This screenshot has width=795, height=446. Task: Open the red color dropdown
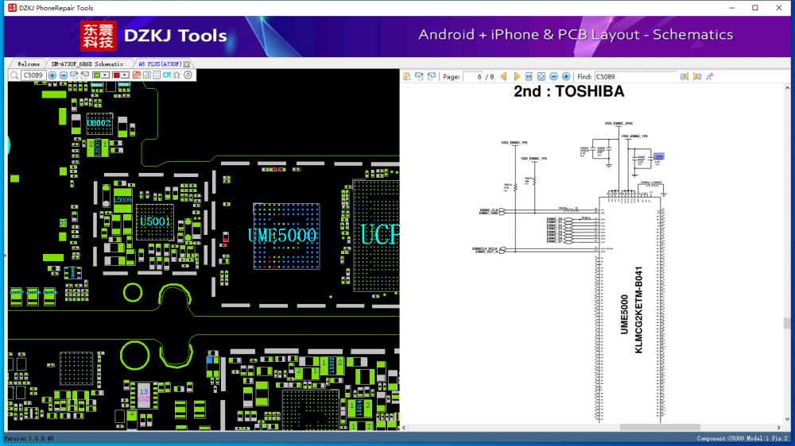pyautogui.click(x=125, y=75)
